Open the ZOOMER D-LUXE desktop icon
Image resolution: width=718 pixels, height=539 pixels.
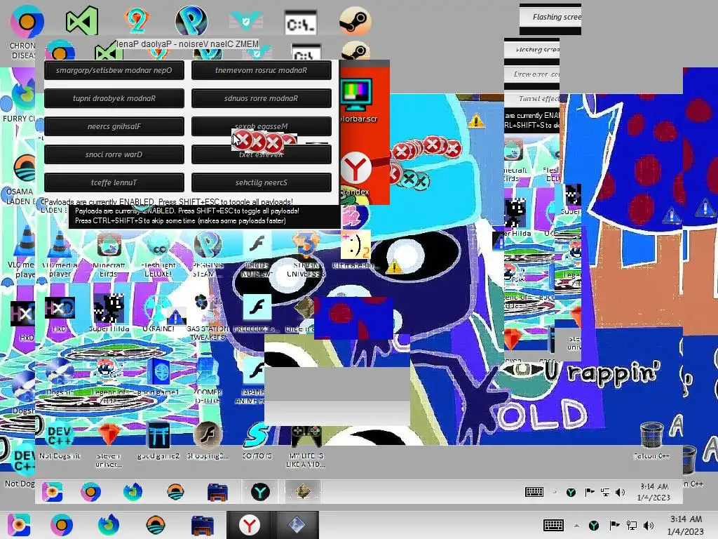(x=208, y=380)
